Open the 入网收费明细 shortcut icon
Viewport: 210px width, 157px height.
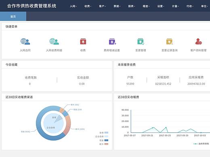click(54, 41)
